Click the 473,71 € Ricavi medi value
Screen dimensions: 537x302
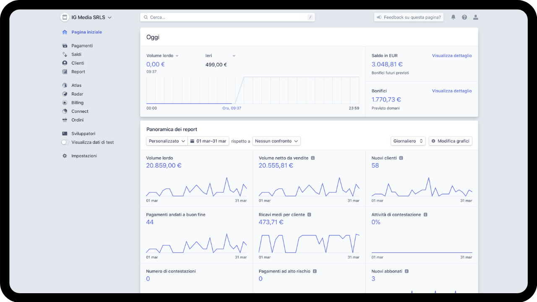point(271,222)
